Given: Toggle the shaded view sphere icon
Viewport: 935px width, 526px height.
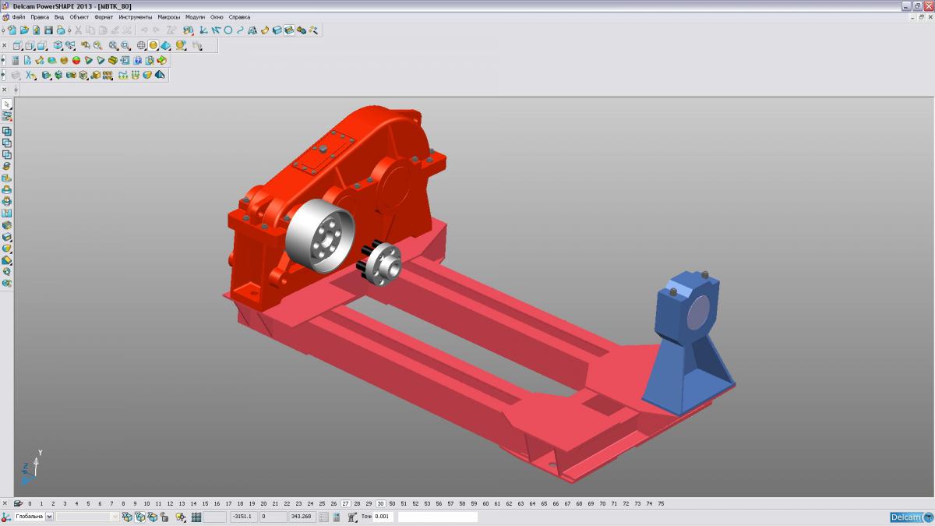Looking at the screenshot, I should pos(153,45).
